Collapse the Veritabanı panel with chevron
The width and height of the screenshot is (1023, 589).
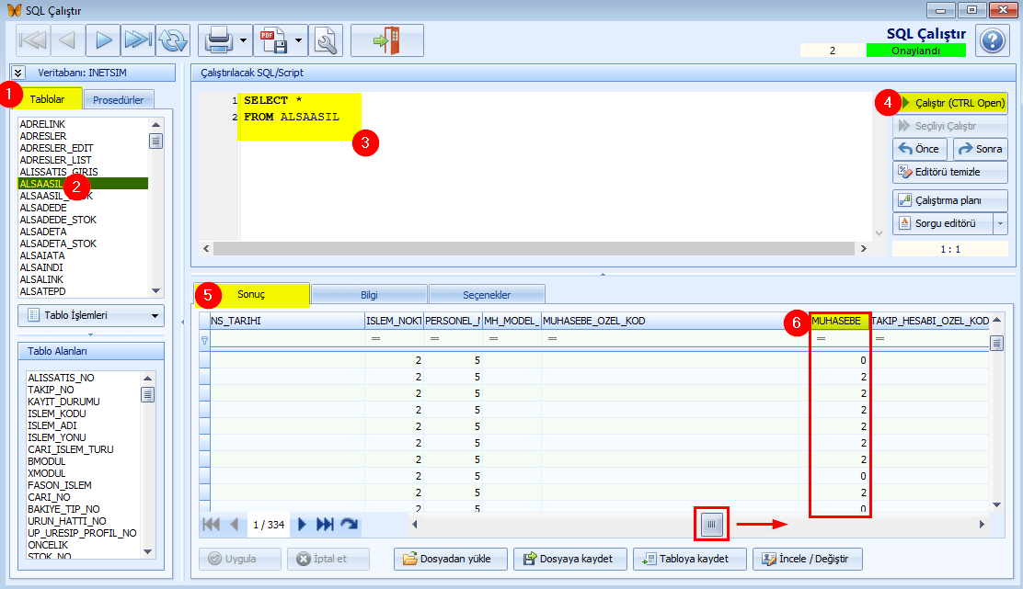pyautogui.click(x=17, y=73)
